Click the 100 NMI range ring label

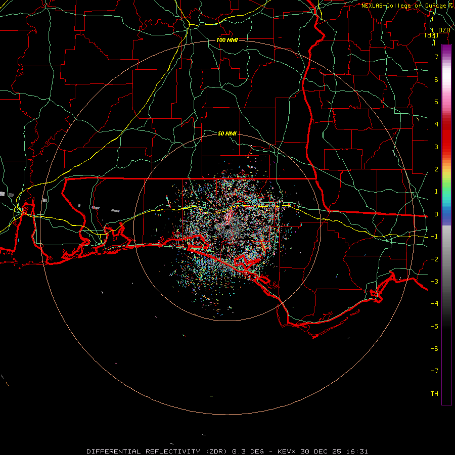click(x=227, y=40)
